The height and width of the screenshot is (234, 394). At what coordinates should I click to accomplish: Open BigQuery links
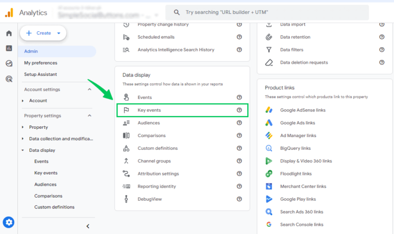pyautogui.click(x=295, y=148)
